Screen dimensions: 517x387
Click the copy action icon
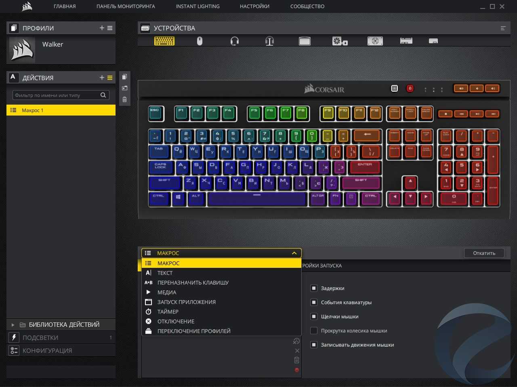(124, 77)
